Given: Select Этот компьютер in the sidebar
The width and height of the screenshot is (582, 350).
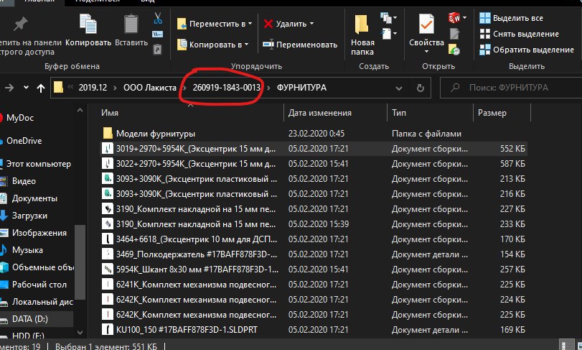Looking at the screenshot, I should point(38,164).
